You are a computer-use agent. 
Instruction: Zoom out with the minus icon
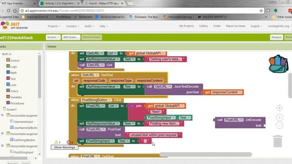(x=279, y=125)
